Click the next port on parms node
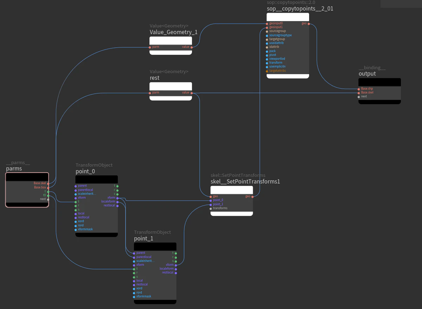This screenshot has width=422, height=309. tap(48, 199)
